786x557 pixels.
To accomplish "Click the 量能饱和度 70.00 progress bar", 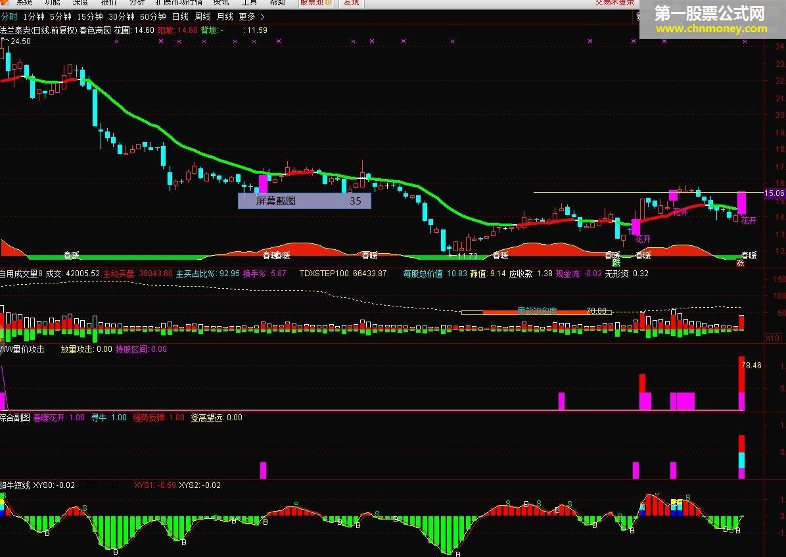I will coord(536,312).
